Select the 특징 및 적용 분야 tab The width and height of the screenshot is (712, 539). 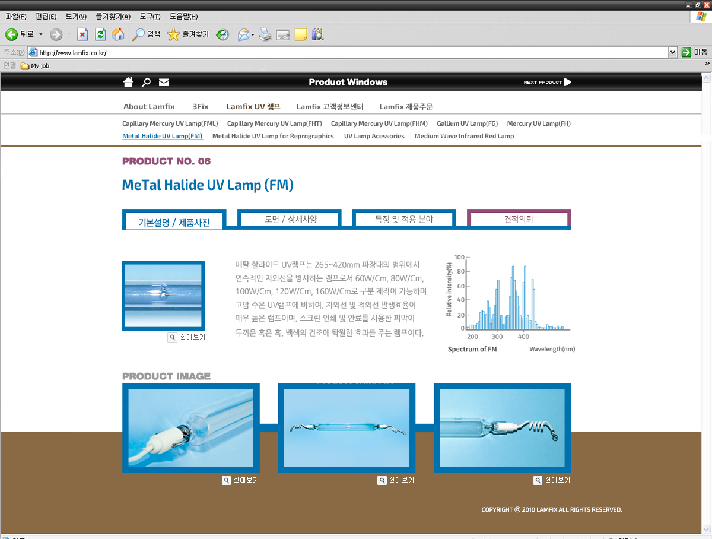tap(404, 219)
